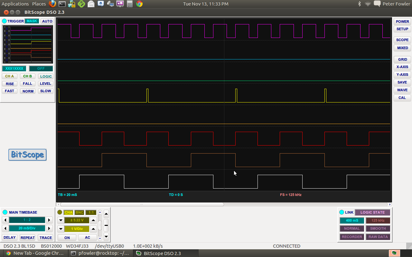Screen dimensions: 412x257
Task: Open the Applications menu
Action: [x=15, y=4]
